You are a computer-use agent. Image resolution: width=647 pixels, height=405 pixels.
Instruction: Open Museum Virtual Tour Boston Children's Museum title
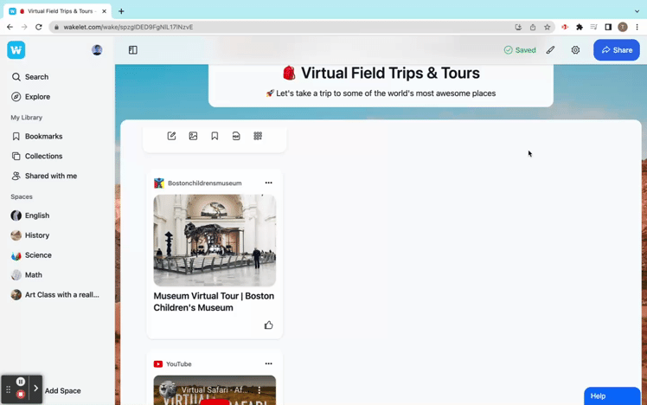[x=214, y=302]
